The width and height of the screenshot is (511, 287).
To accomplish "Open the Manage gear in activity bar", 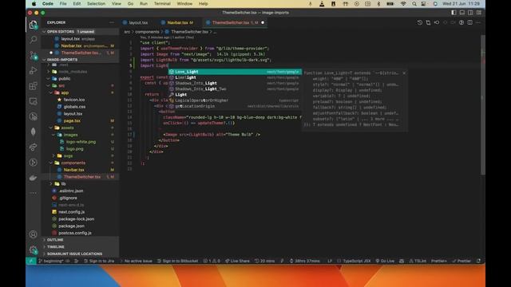I will [33, 250].
